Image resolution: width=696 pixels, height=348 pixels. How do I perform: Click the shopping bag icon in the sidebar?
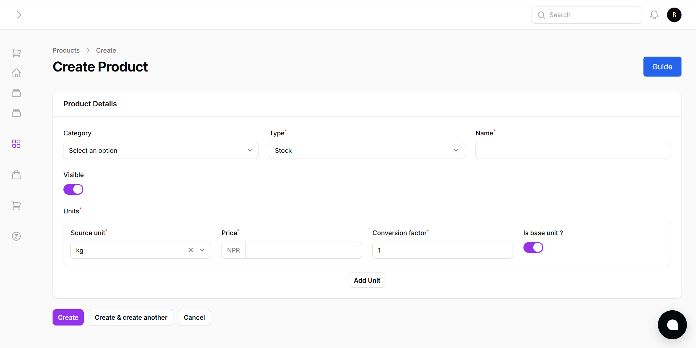(16, 175)
